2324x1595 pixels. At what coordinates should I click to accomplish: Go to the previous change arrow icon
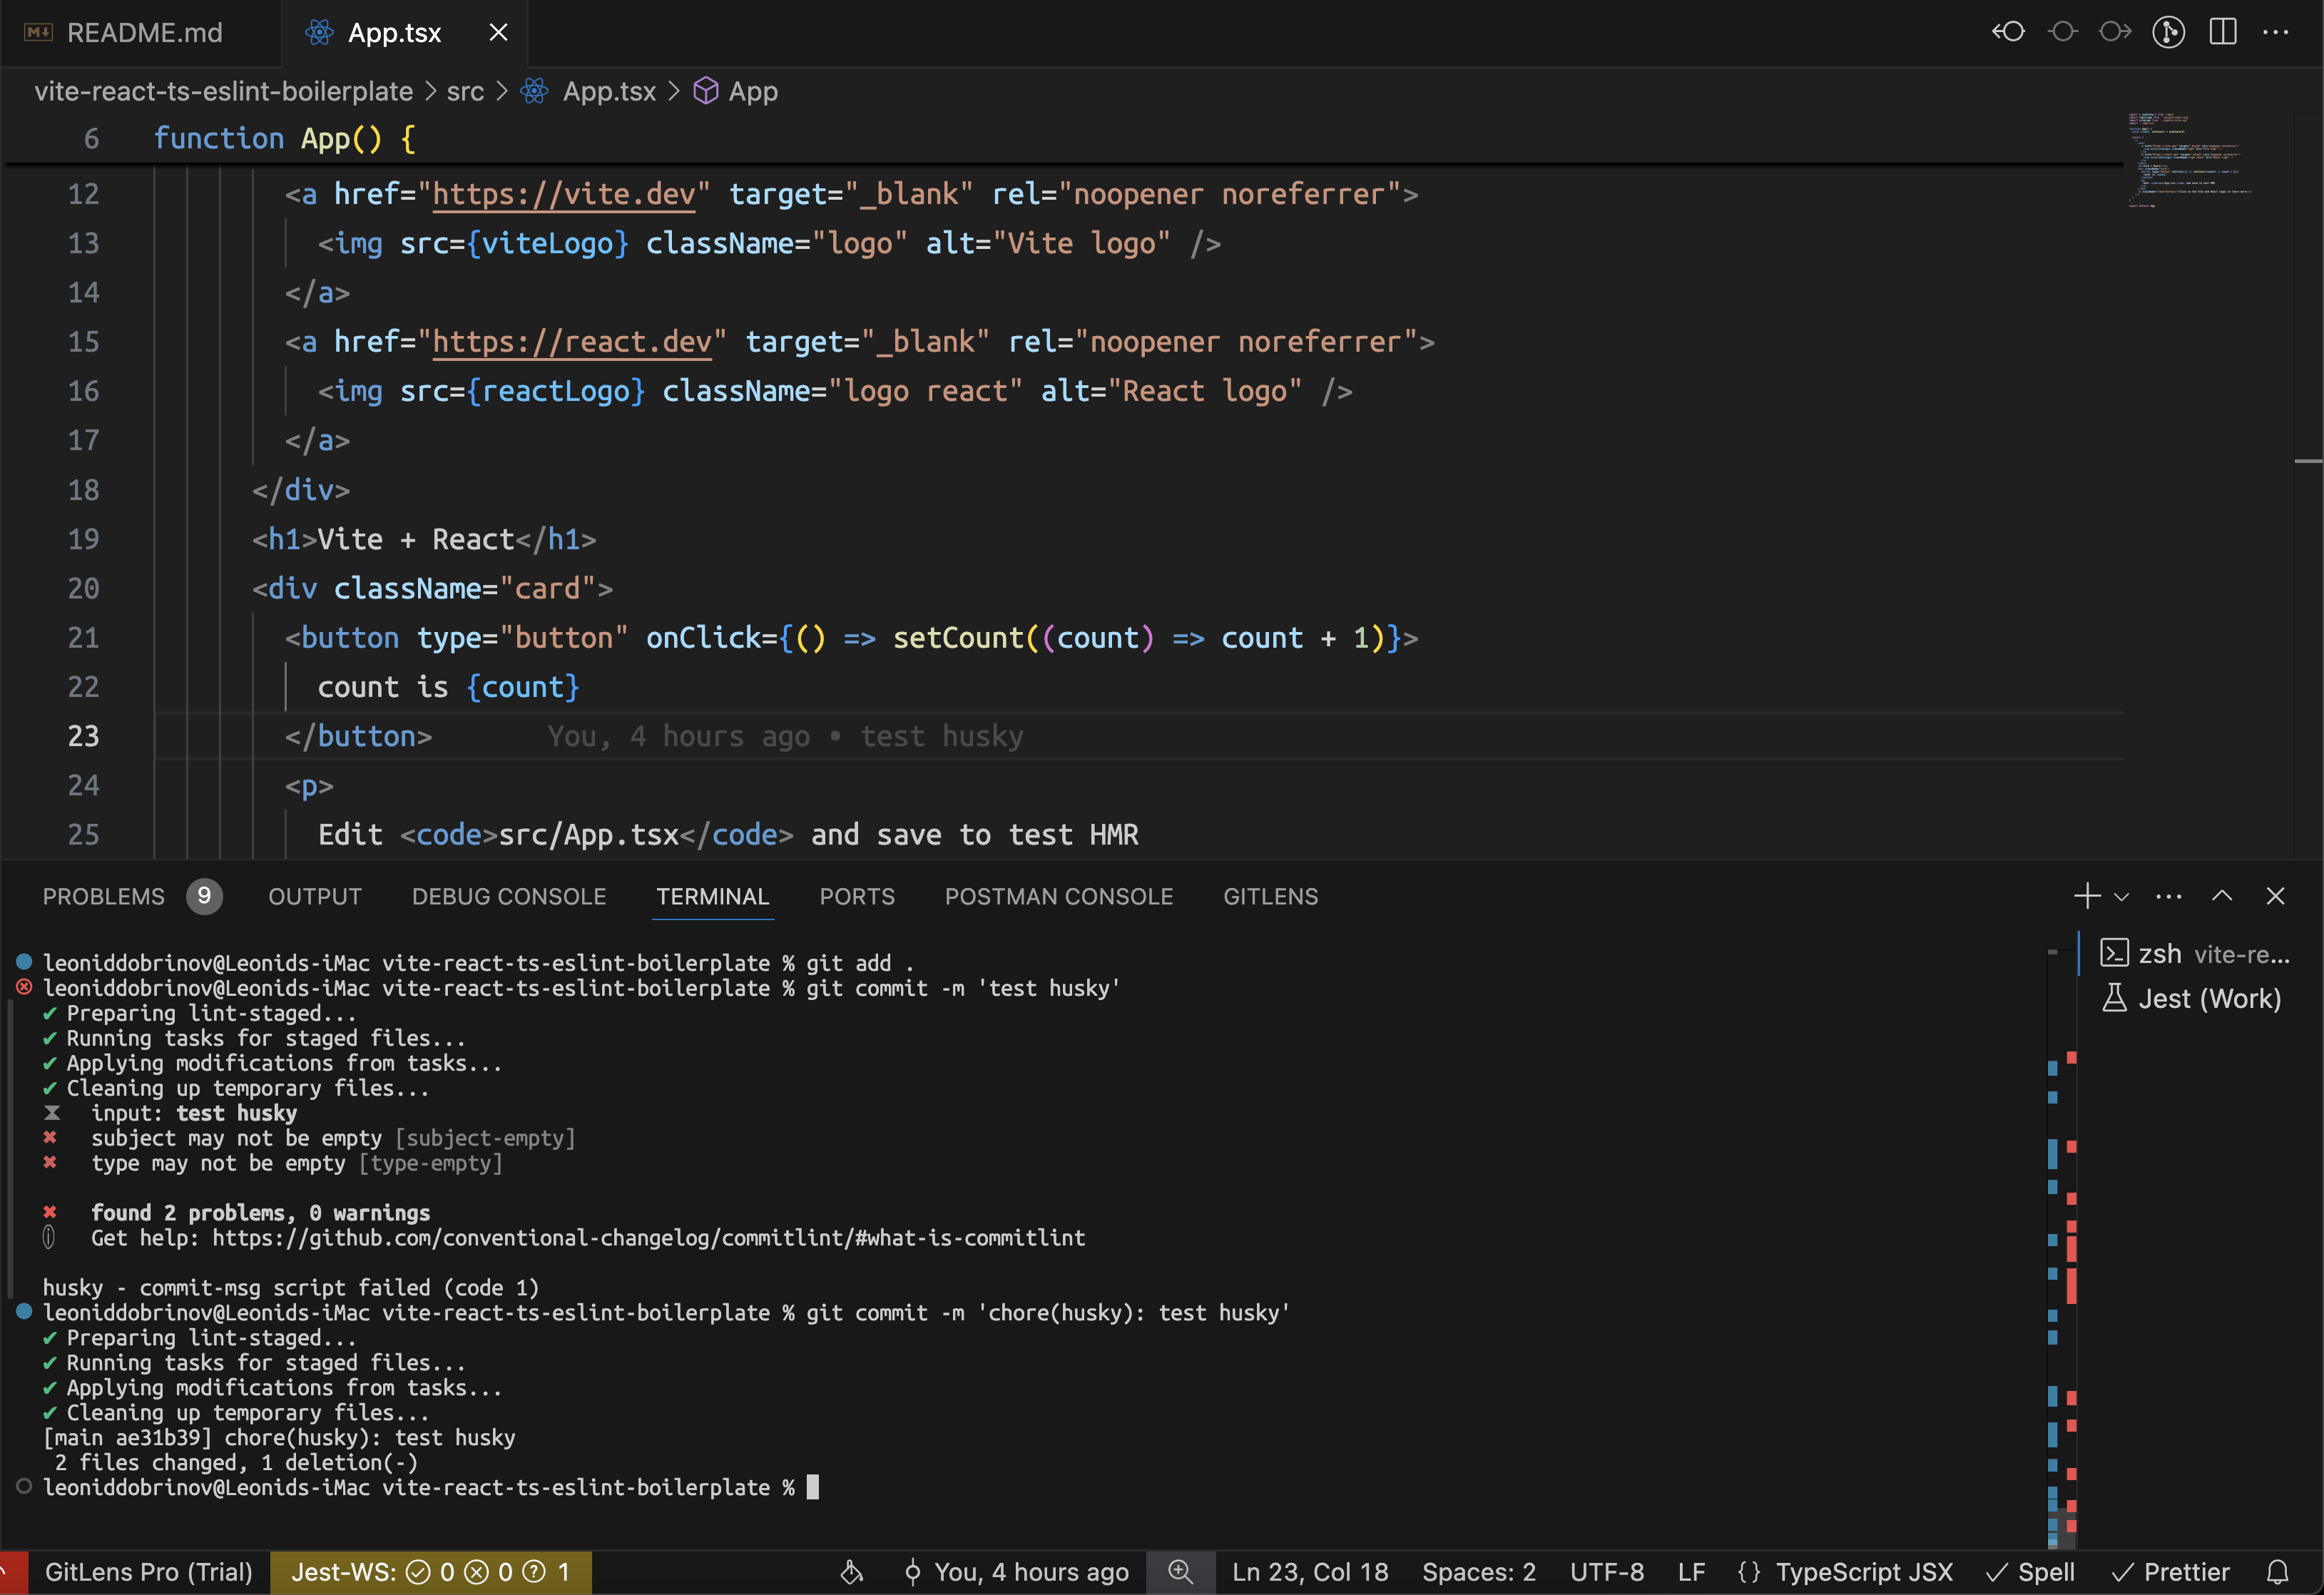(x=2008, y=32)
